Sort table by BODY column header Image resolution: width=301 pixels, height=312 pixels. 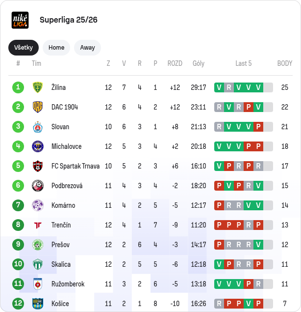pyautogui.click(x=284, y=63)
